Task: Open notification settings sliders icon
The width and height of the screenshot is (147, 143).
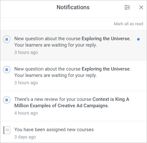Action: (127, 7)
